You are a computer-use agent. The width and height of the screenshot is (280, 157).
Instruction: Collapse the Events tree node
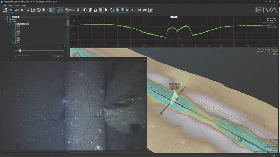(8, 22)
